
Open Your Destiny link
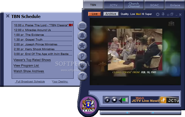click(60, 82)
